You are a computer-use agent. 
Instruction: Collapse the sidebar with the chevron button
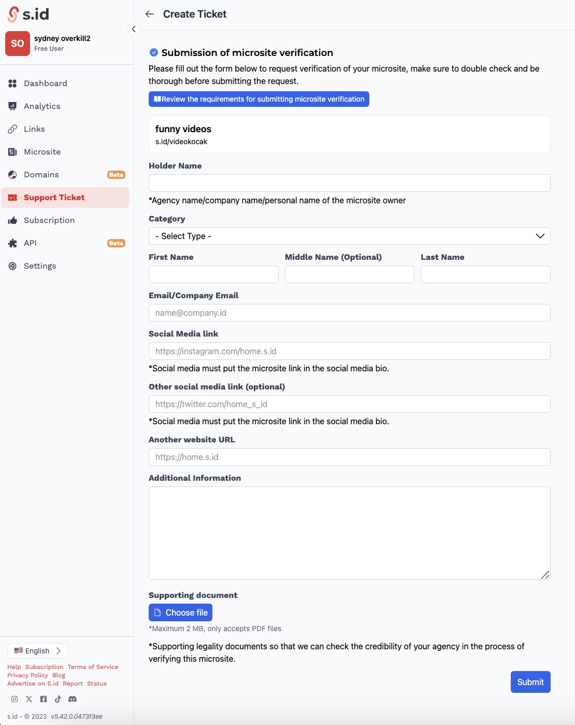134,29
